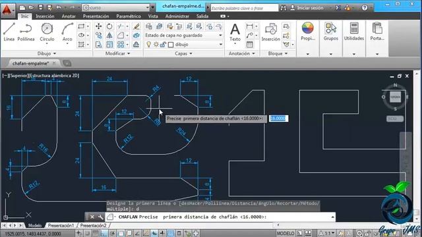The height and width of the screenshot is (237, 422).
Task: Click the Ellipse tool icon
Action: pyautogui.click(x=81, y=35)
